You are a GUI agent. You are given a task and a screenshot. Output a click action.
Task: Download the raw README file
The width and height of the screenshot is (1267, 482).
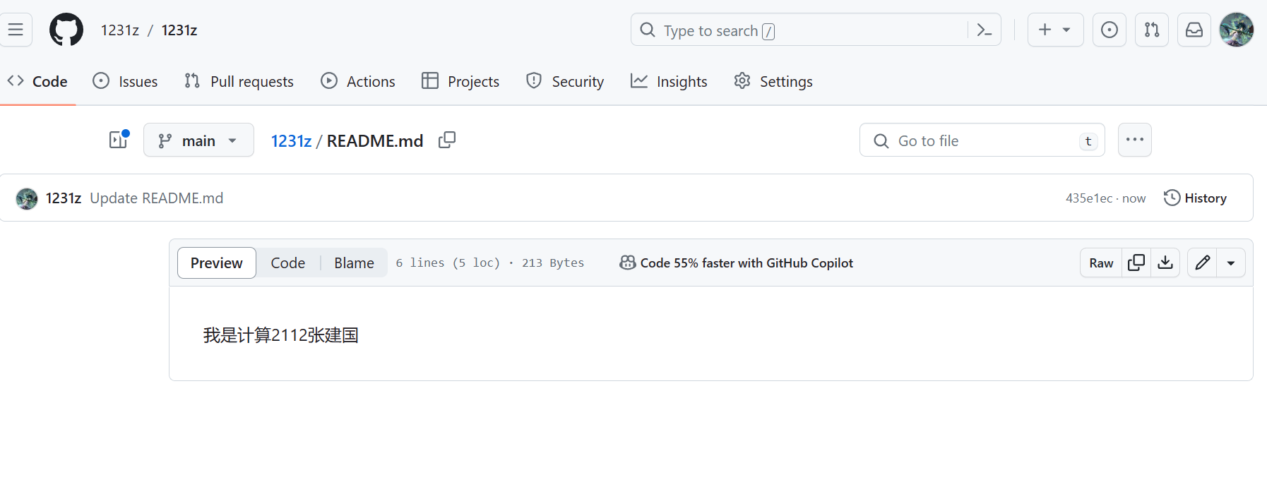click(x=1165, y=263)
